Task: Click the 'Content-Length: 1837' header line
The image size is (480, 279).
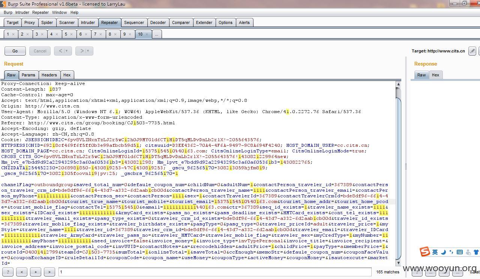Action: (31, 89)
